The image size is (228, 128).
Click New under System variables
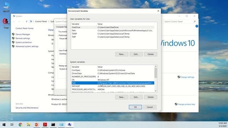[122, 97]
